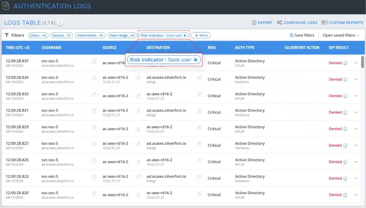Click username icon in 12:00:28.833 row

click(94, 94)
